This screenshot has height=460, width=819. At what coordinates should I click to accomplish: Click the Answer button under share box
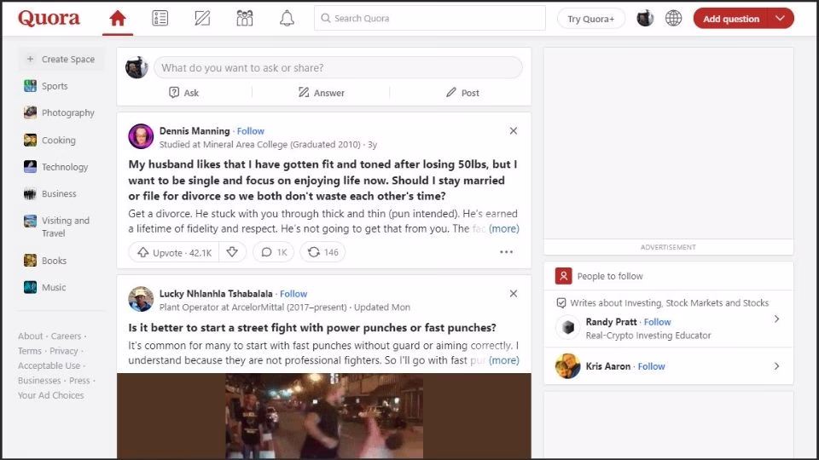coord(322,93)
